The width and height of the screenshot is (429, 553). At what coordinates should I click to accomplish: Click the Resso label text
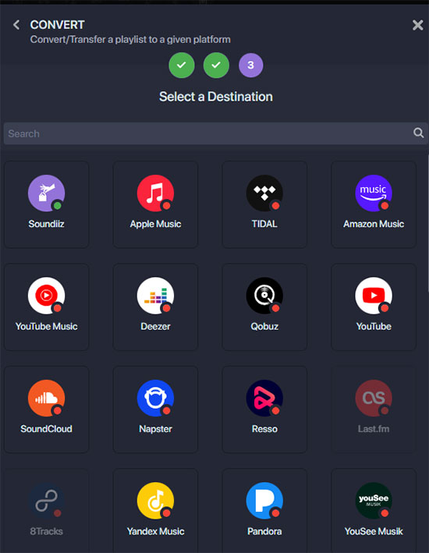264,429
